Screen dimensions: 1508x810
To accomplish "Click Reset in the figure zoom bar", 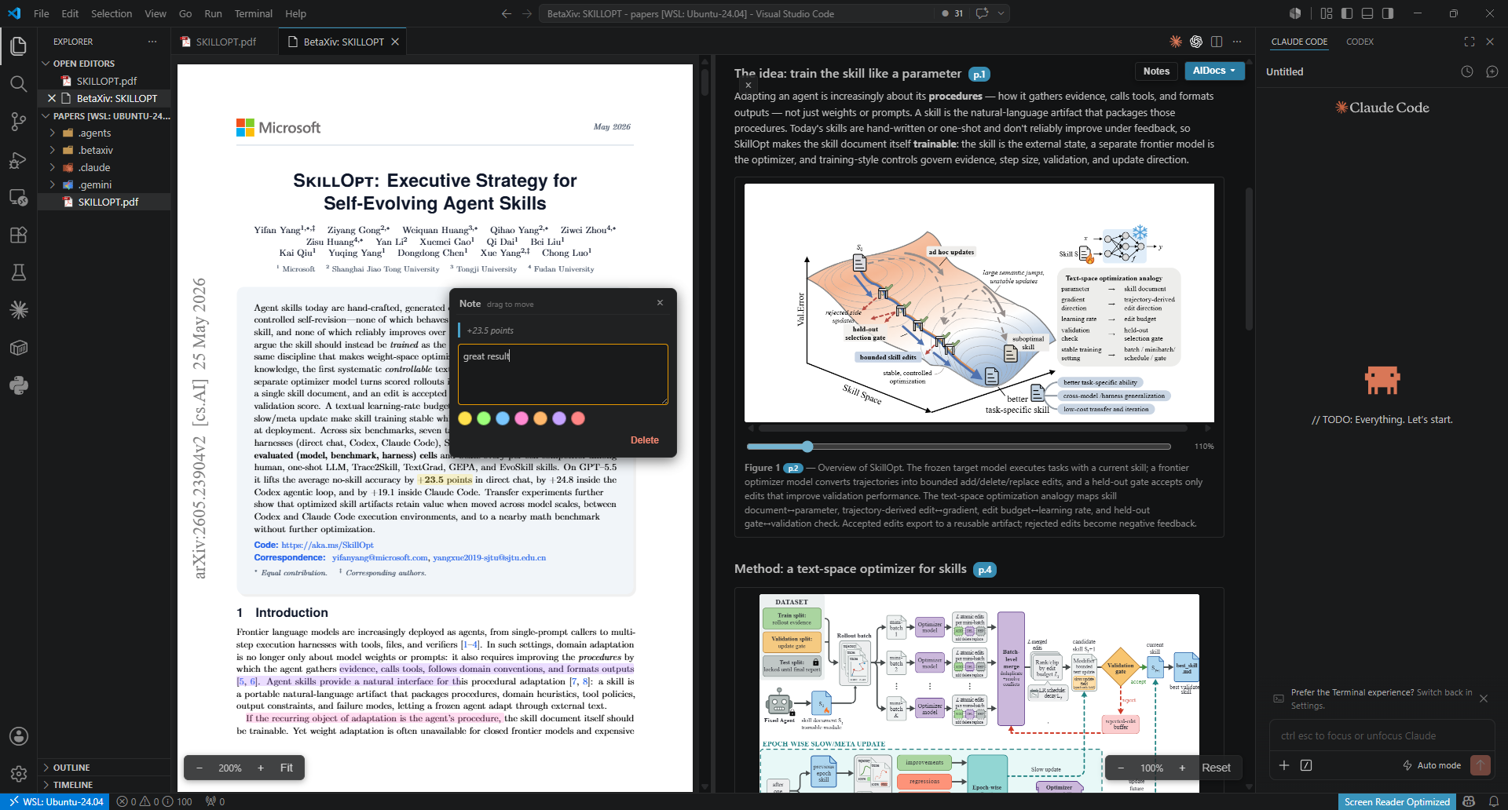I will click(x=1216, y=768).
